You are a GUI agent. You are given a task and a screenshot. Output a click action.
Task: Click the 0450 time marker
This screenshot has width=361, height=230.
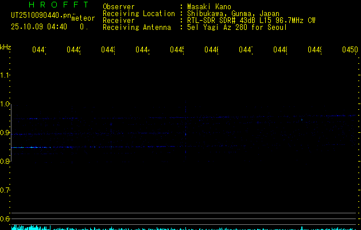point(350,51)
